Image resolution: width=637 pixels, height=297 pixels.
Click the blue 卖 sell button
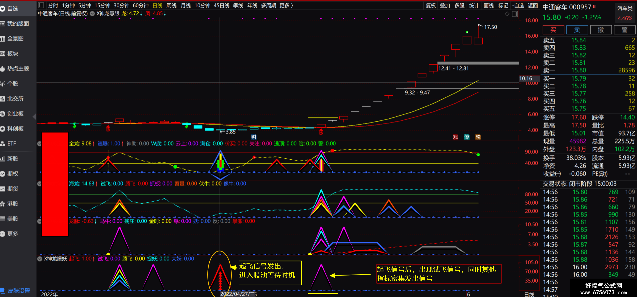click(577, 30)
